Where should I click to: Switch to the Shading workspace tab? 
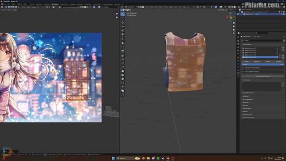pos(72,4)
